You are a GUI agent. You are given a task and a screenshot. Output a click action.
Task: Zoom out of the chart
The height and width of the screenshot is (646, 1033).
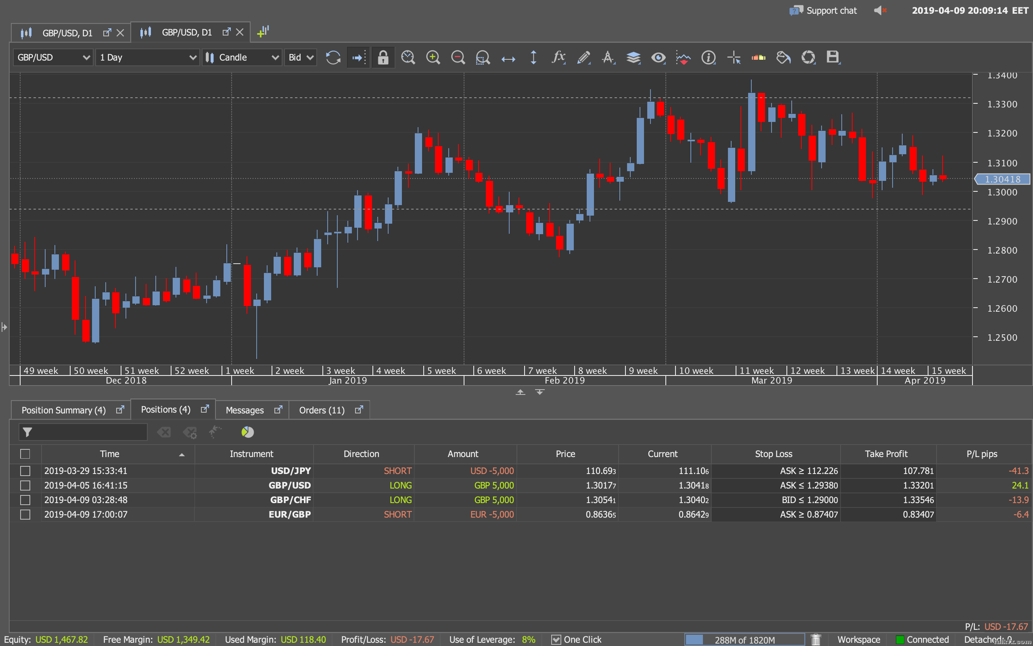point(458,57)
